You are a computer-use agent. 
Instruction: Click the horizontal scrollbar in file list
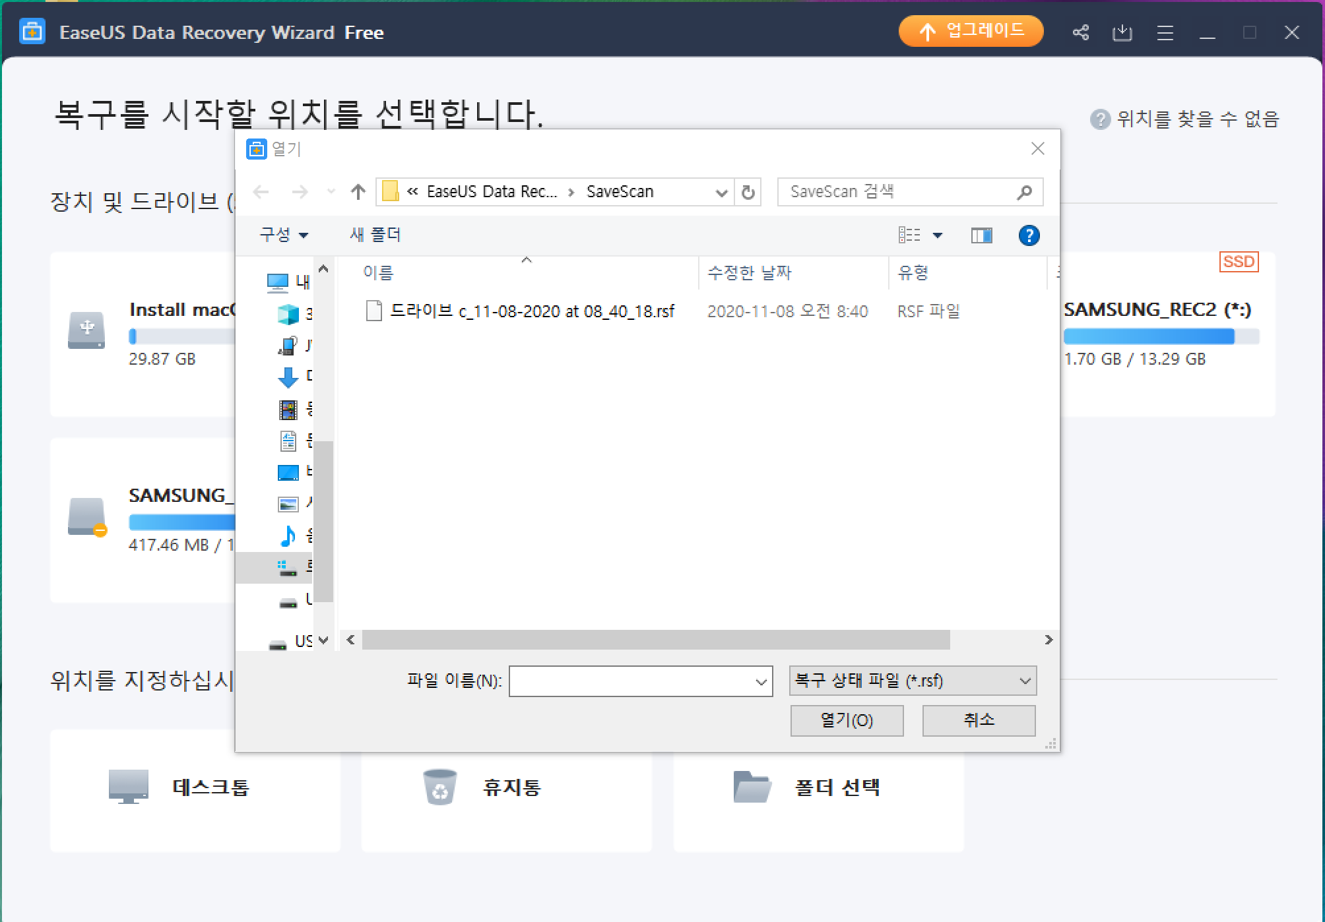click(x=655, y=640)
